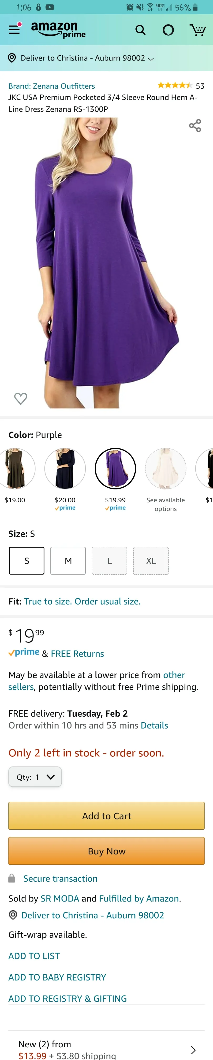Select size M
213x1060 pixels.
pyautogui.click(x=68, y=561)
